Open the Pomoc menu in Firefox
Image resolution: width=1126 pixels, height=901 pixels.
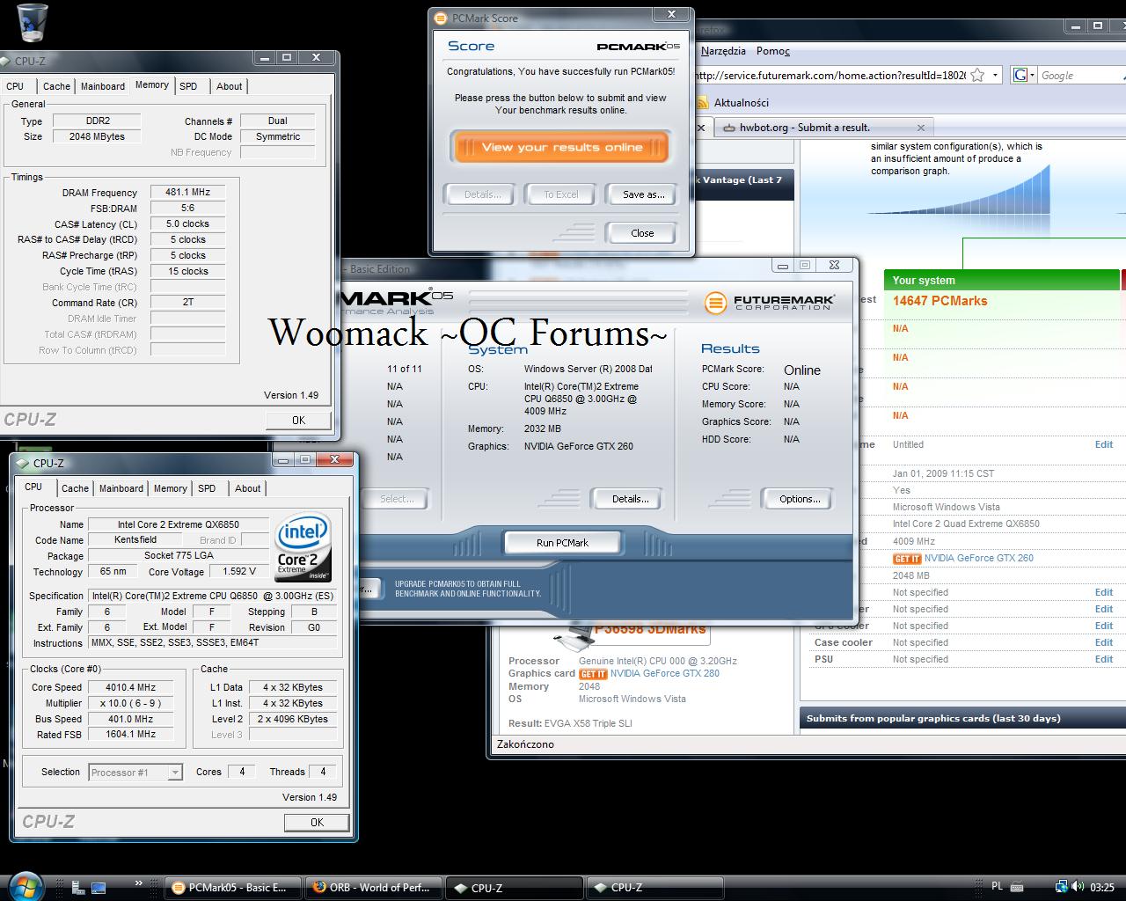point(772,51)
